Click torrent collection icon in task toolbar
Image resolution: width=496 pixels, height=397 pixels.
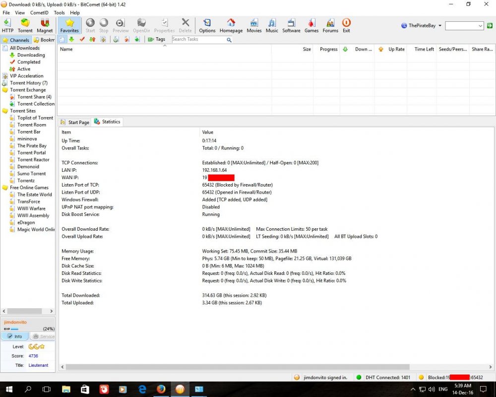point(137,39)
